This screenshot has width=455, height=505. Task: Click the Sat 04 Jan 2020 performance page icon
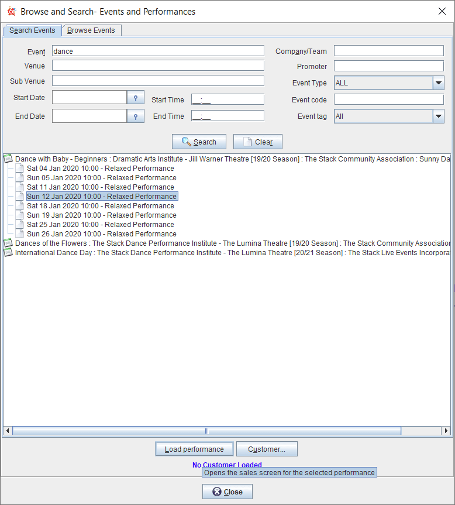[x=20, y=169]
